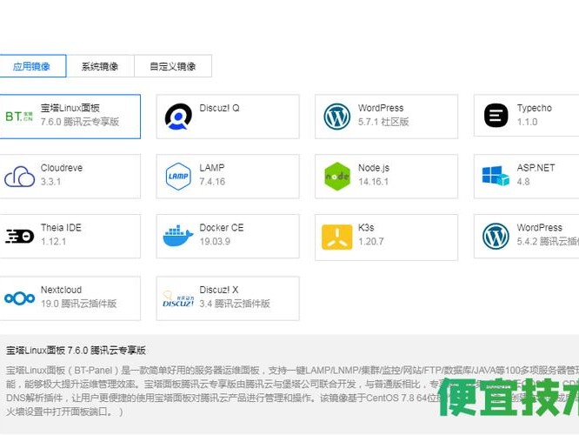Viewport: 579px width, 435px height.
Task: Switch to the 系统镜像 tab
Action: tap(100, 66)
